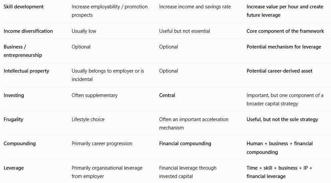331x183 pixels.
Task: Click the 'Skill development' row heading
Action: tap(23, 7)
